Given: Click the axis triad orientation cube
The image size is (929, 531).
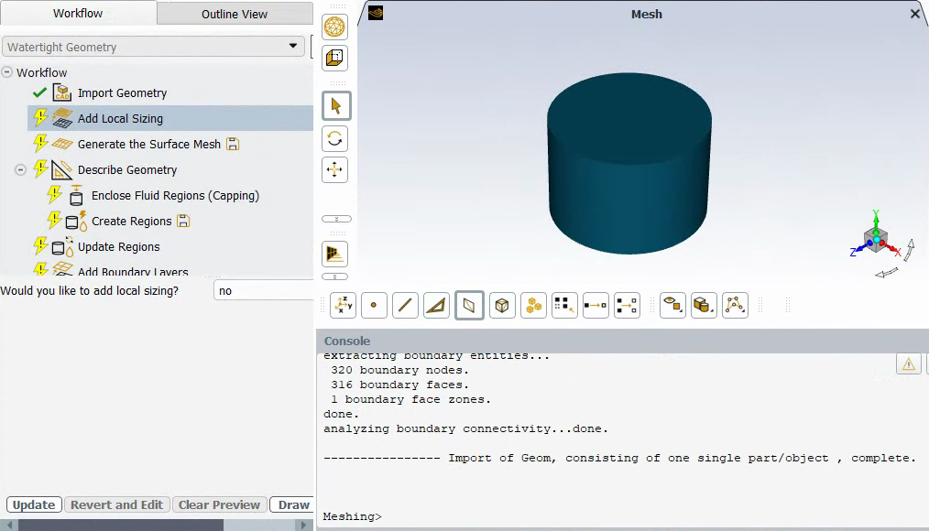Looking at the screenshot, I should [878, 242].
